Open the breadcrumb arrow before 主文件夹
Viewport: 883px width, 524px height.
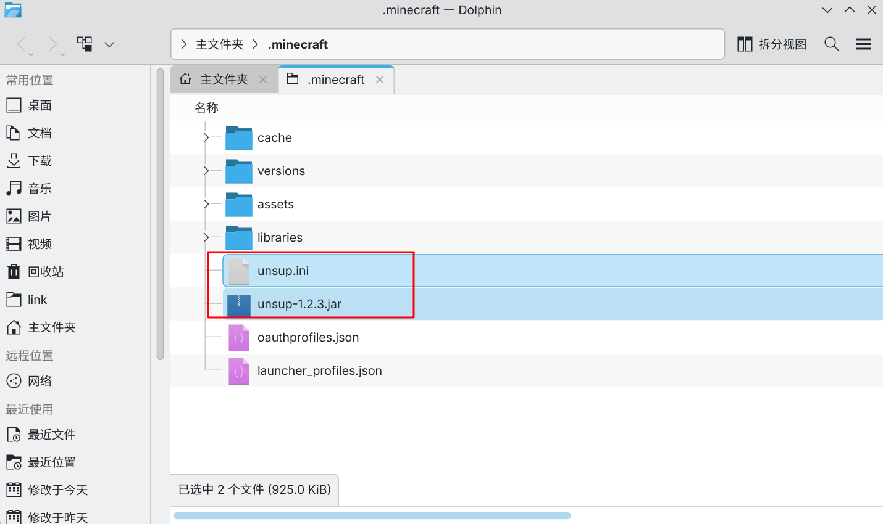[x=184, y=44]
